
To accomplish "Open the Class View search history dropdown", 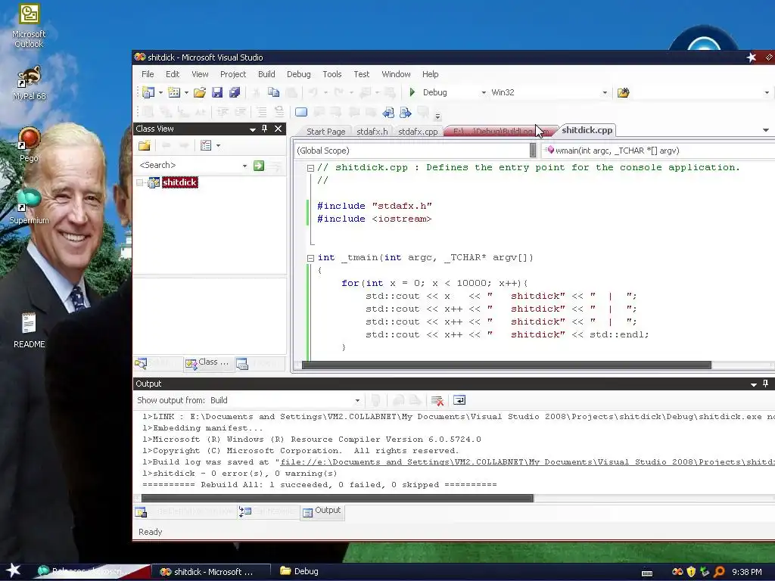I will click(x=244, y=166).
